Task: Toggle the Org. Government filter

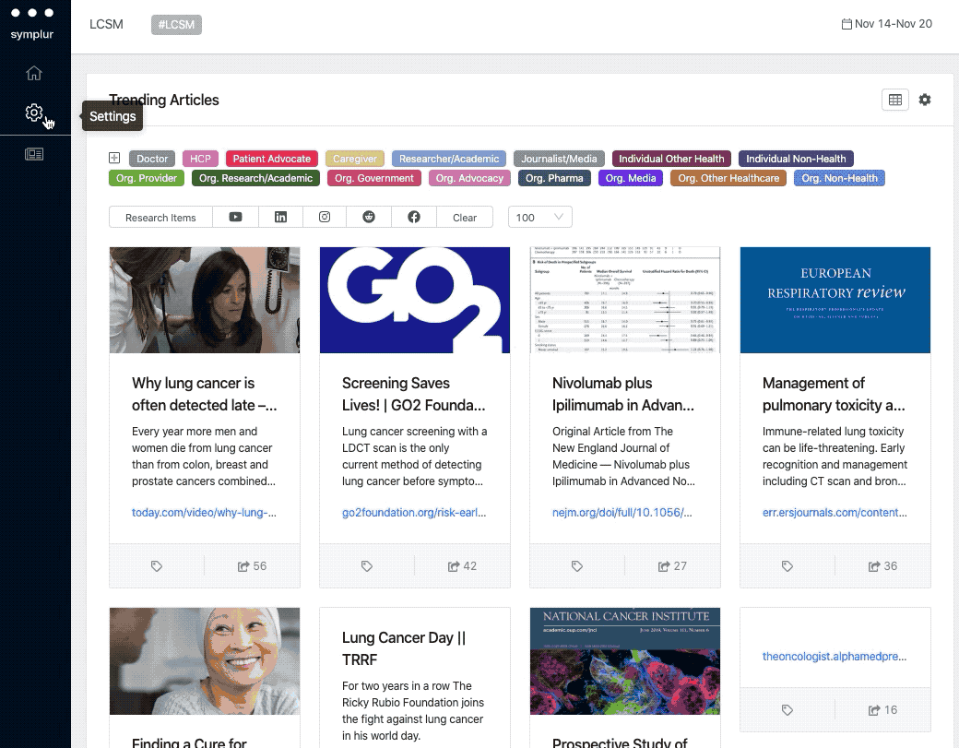Action: pyautogui.click(x=374, y=179)
